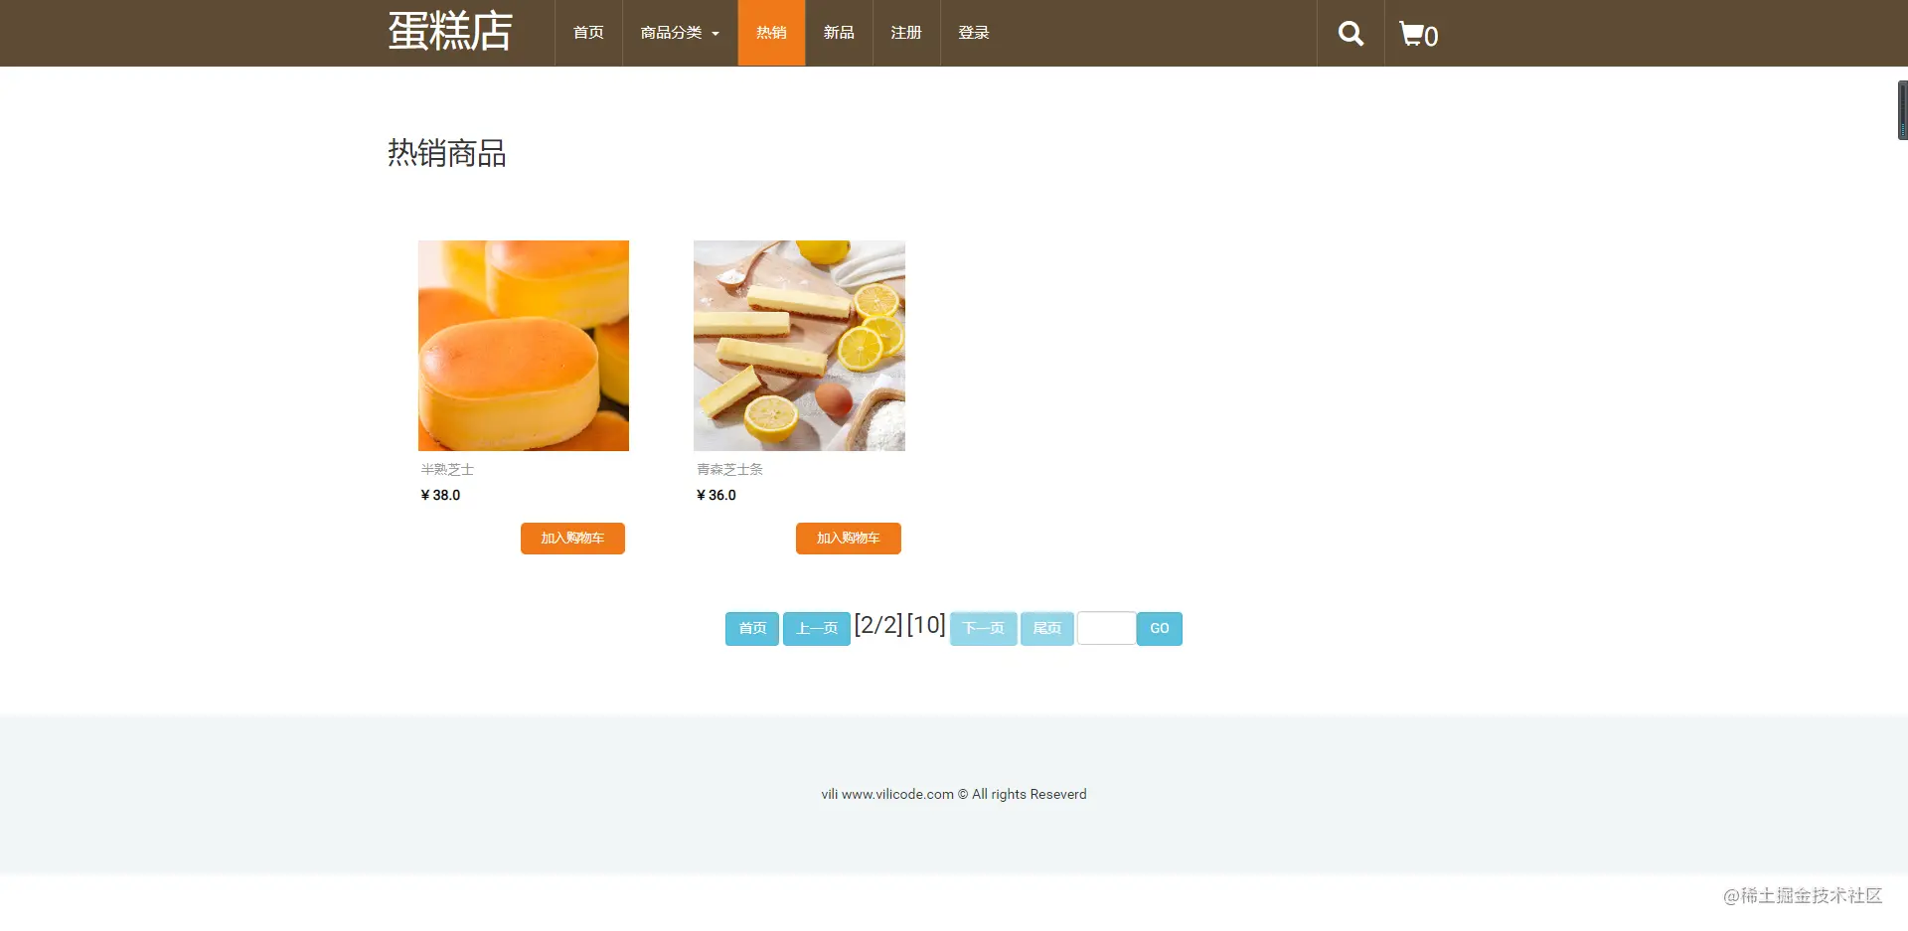Open the 青森芝士条 product image

(799, 346)
